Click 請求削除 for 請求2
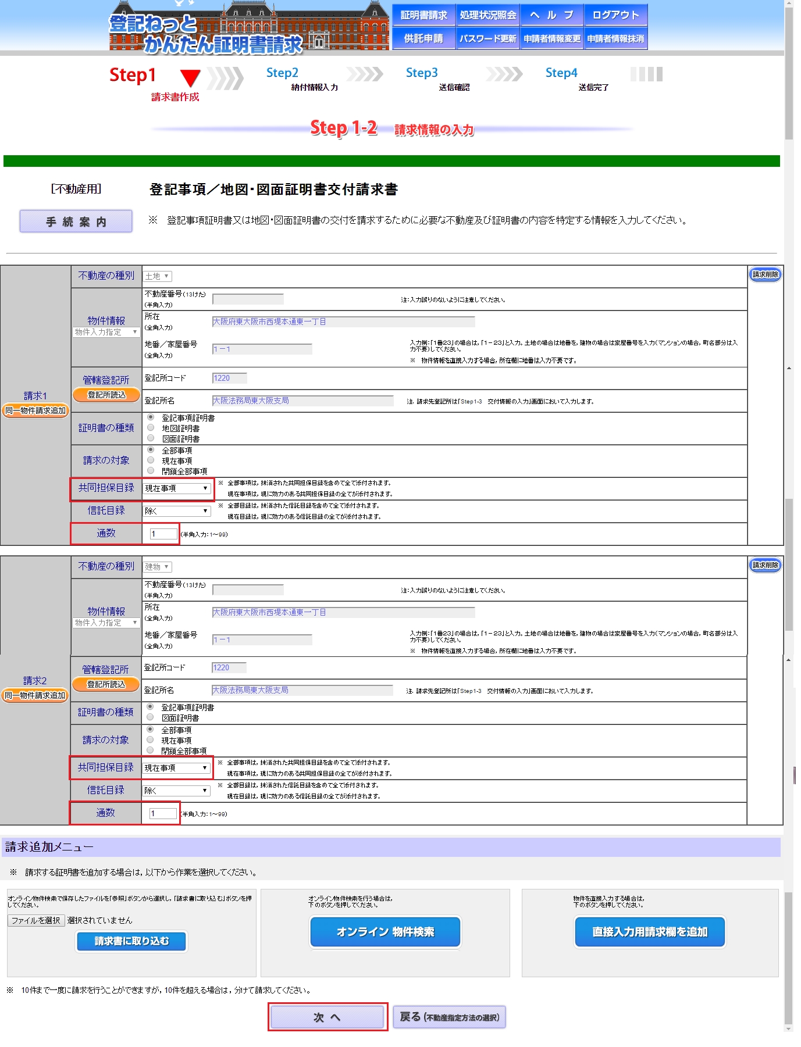The width and height of the screenshot is (801, 1047). pos(765,565)
